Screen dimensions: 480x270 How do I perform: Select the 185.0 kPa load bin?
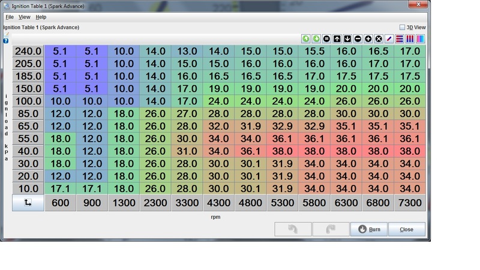coord(28,76)
